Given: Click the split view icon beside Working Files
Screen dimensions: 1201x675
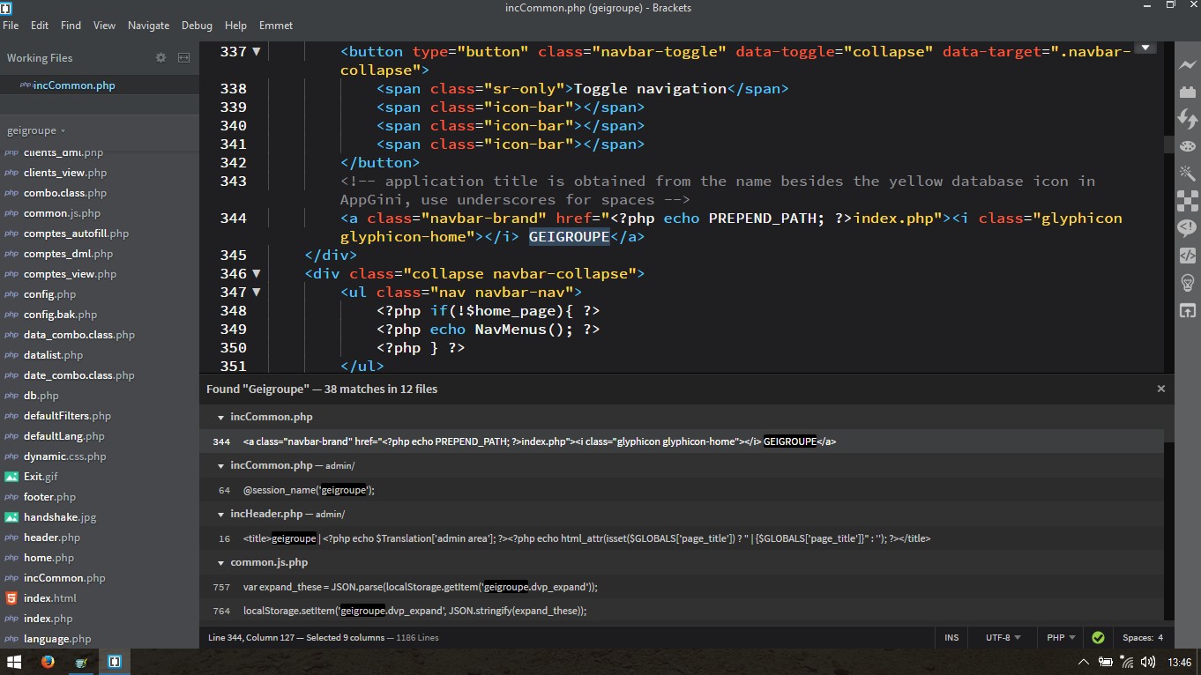Looking at the screenshot, I should (x=183, y=58).
